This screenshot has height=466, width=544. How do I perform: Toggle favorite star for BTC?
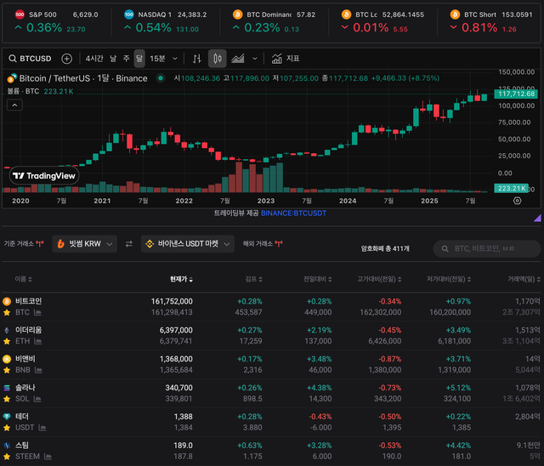[7, 312]
